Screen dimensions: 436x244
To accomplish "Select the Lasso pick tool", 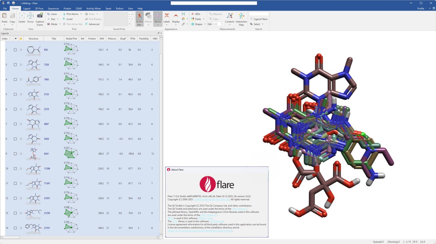I will [52, 14].
